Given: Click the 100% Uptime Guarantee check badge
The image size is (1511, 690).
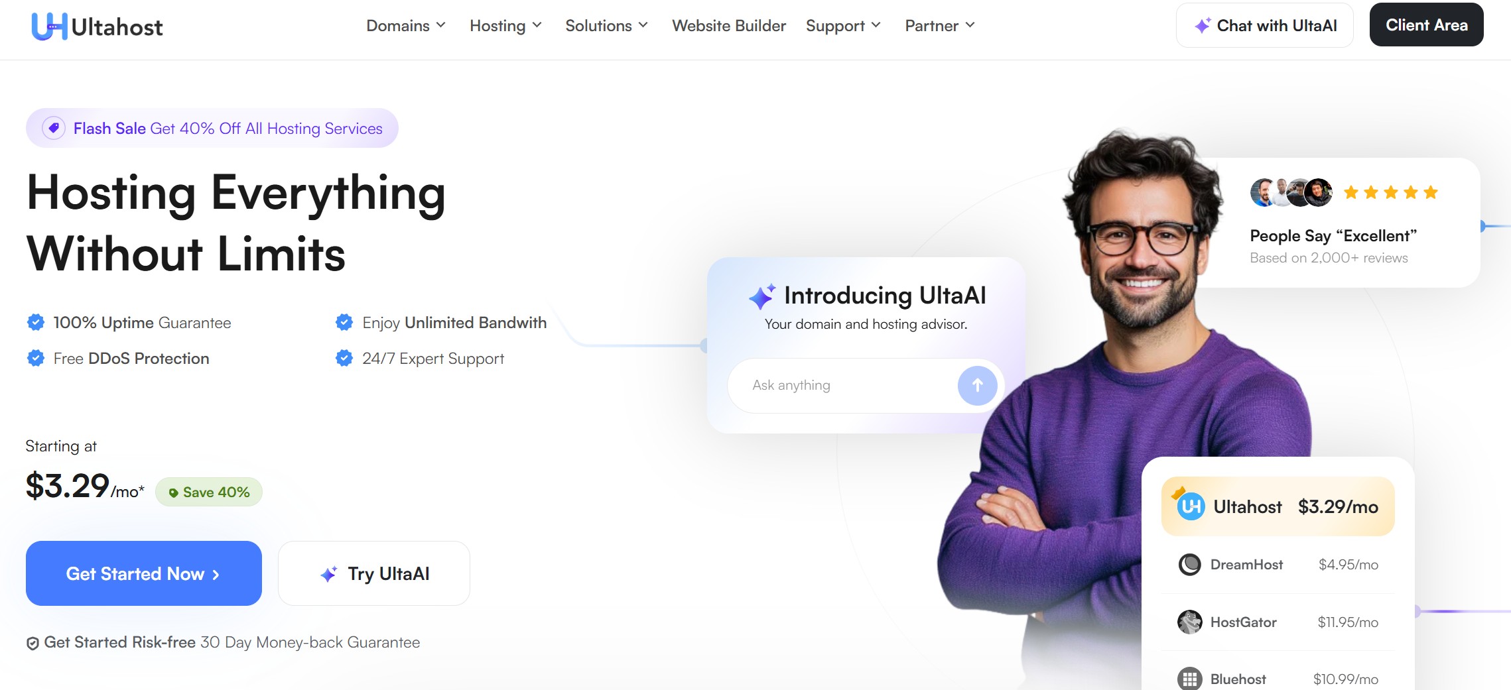Looking at the screenshot, I should pos(36,323).
